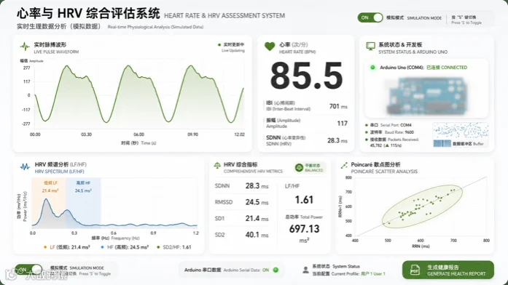Image resolution: width=508 pixels, height=285 pixels.
Task: Click the 85.5 heart rate value
Action: [x=307, y=76]
